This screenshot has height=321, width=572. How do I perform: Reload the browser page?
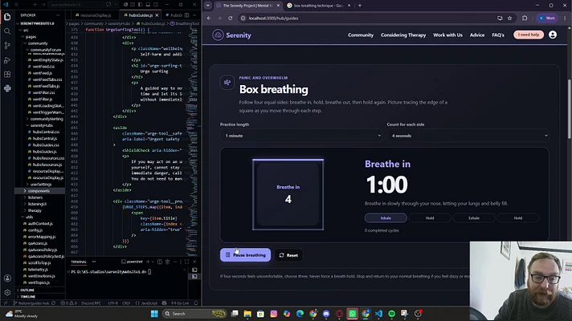231,18
